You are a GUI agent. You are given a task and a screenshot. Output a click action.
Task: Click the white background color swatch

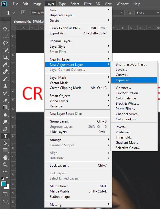7,188
